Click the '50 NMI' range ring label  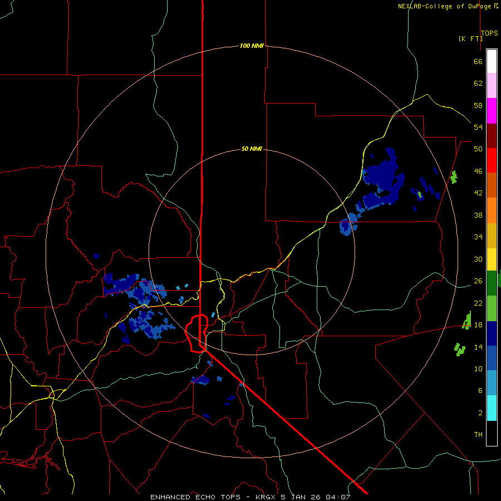pos(252,149)
